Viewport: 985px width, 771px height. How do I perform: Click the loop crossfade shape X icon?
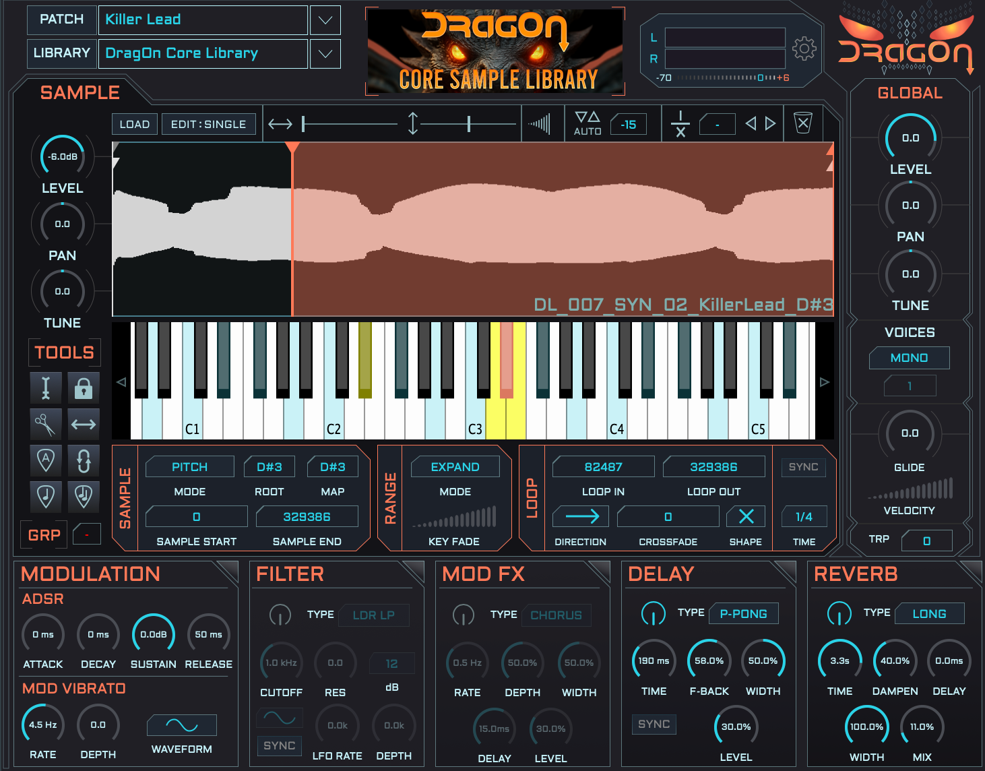(x=746, y=517)
